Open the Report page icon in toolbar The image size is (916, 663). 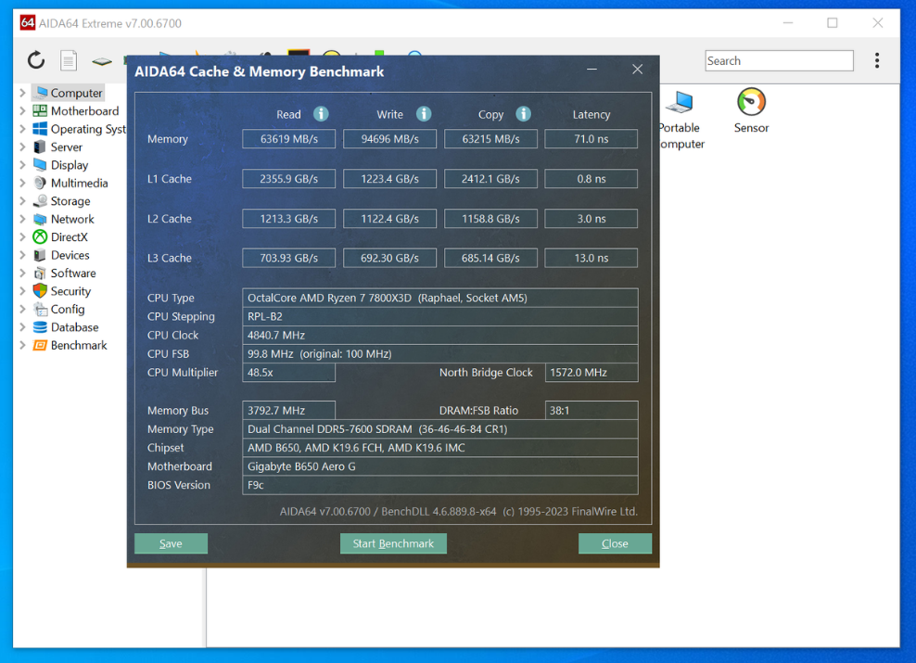(x=69, y=60)
